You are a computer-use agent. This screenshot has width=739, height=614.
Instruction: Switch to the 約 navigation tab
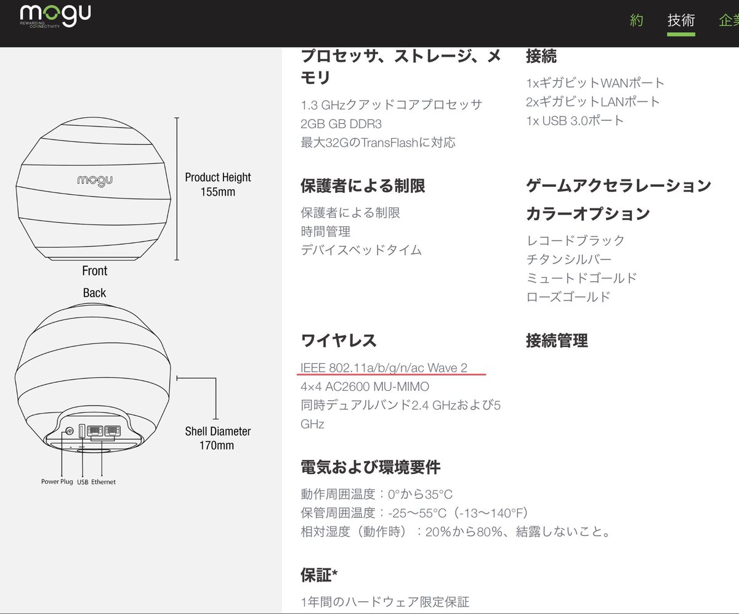pos(636,20)
